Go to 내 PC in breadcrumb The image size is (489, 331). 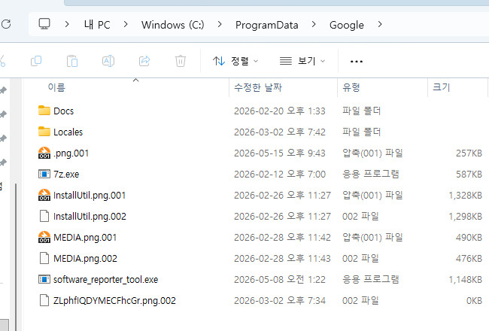coord(97,25)
